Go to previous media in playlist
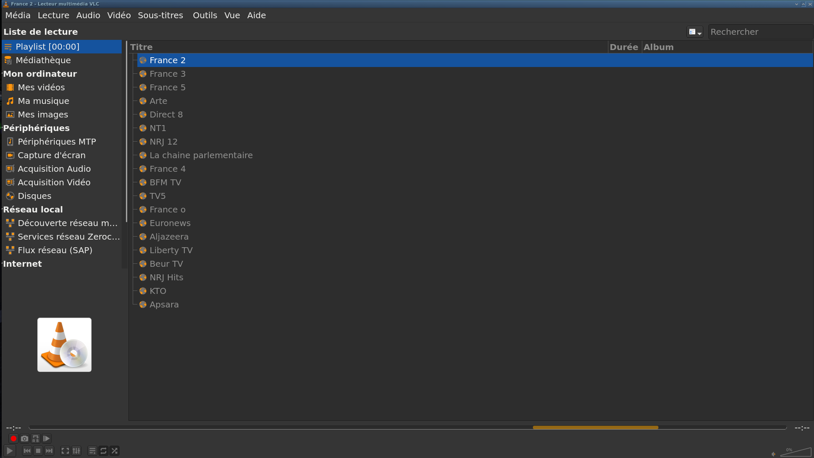The width and height of the screenshot is (814, 458). point(27,451)
